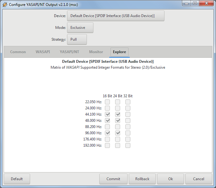
Task: Open the Strategy dropdown showing Pull
Action: (x=77, y=39)
